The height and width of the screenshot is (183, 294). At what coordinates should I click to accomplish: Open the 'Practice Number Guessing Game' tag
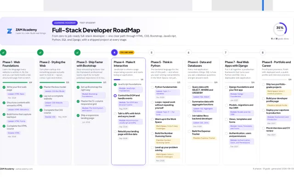pyautogui.click(x=167, y=141)
